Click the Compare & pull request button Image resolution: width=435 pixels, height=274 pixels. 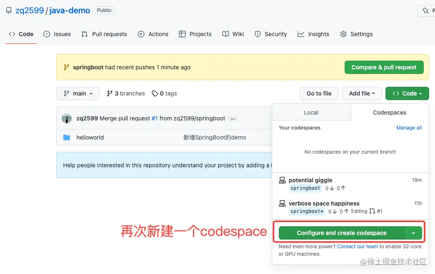click(x=384, y=67)
